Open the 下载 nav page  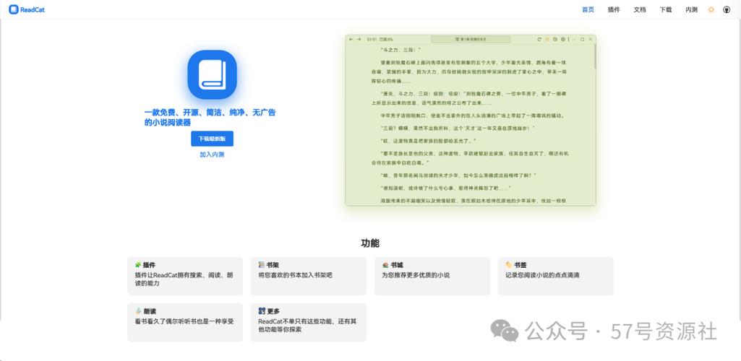pos(665,9)
